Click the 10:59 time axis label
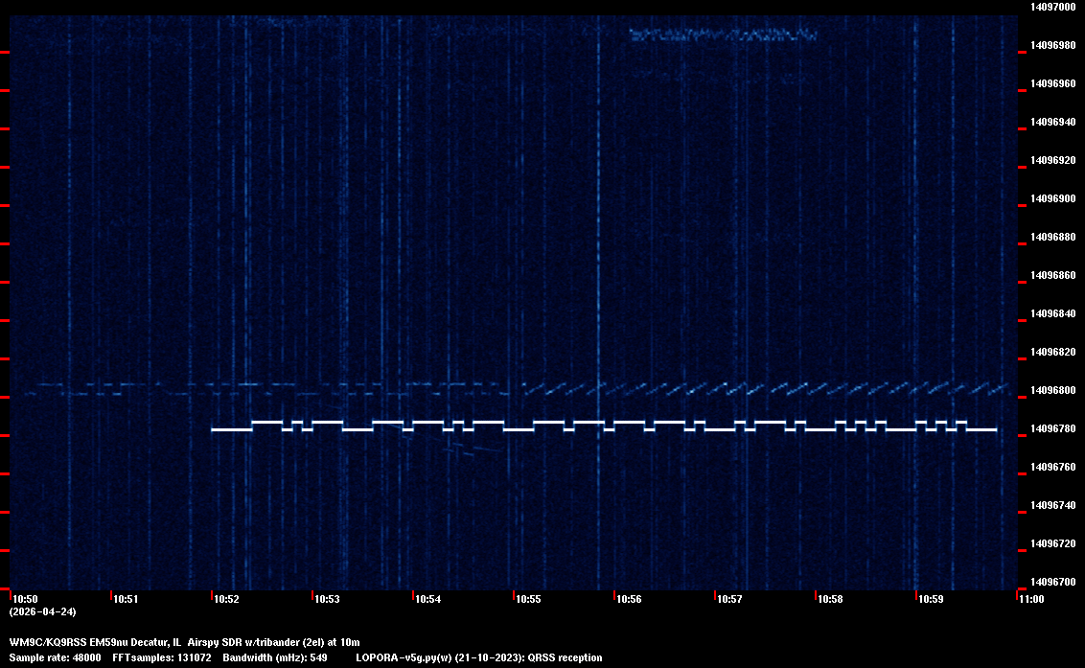This screenshot has height=668, width=1085. coord(931,599)
